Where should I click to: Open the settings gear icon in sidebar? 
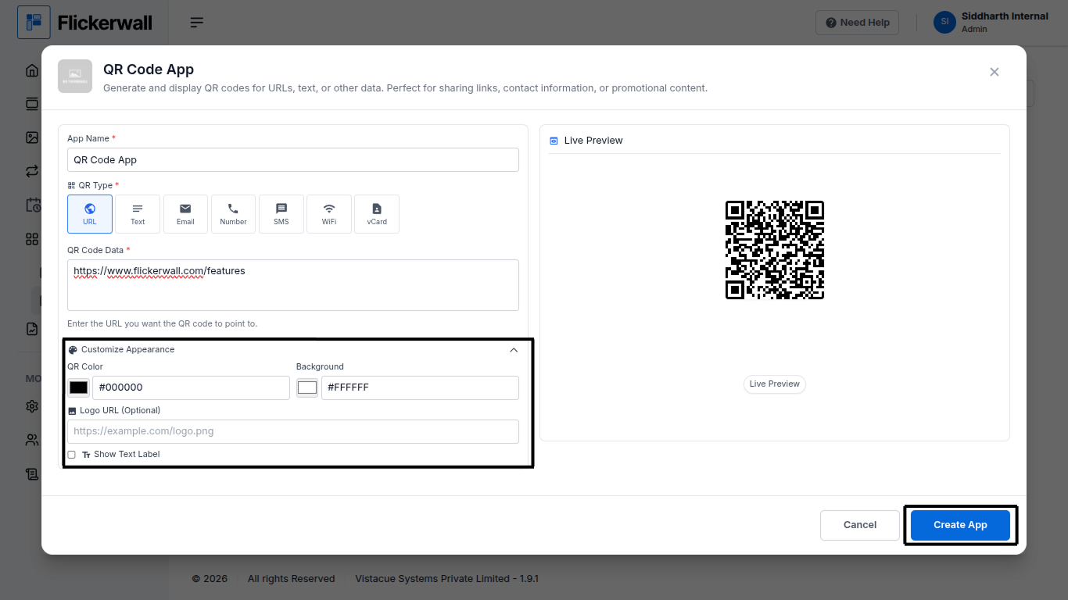pos(32,406)
